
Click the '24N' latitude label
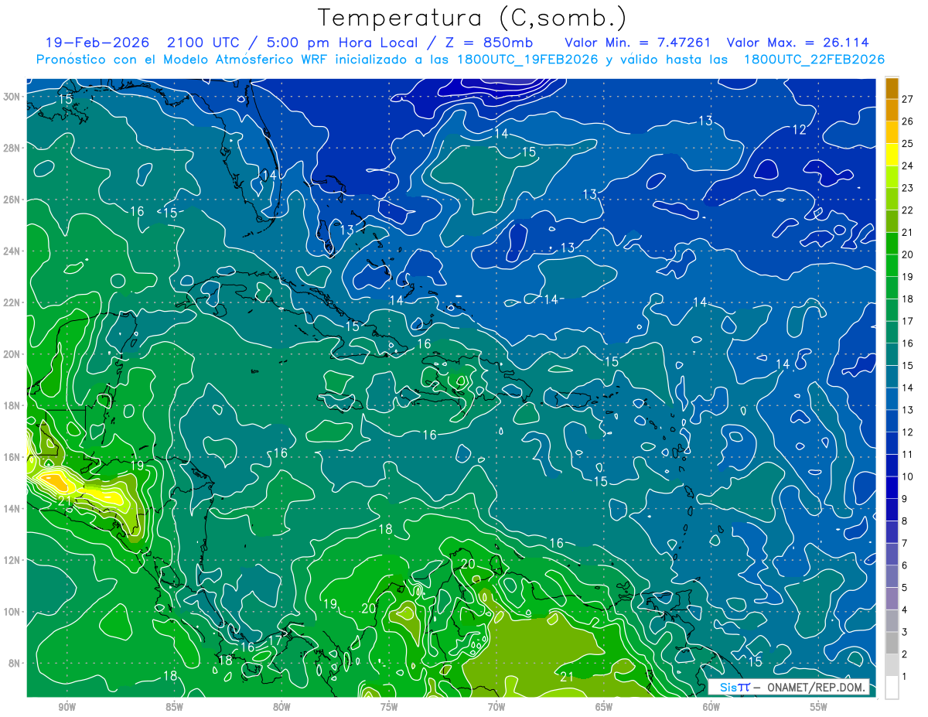pyautogui.click(x=13, y=251)
